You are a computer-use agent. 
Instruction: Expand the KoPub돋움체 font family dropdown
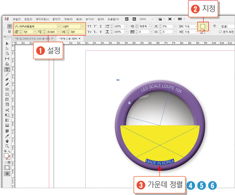[59, 26]
